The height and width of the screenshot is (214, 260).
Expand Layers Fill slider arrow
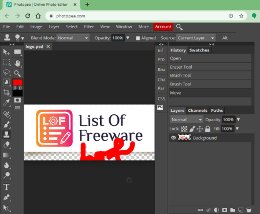pos(237,129)
